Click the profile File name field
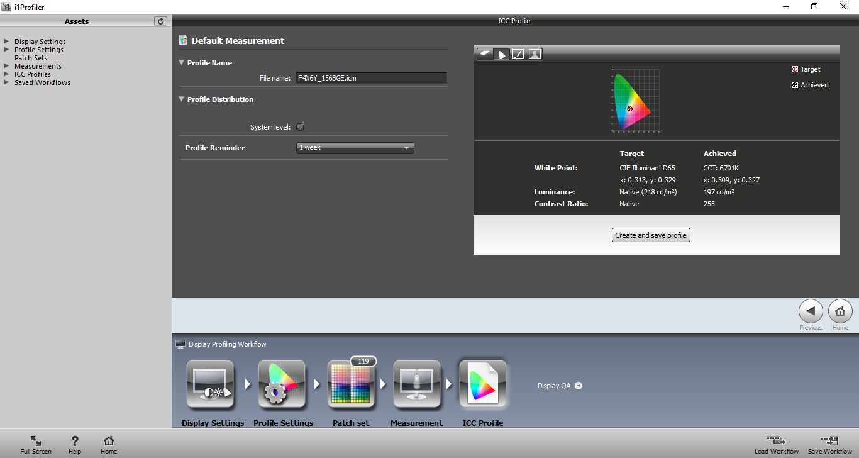This screenshot has height=458, width=859. (x=371, y=78)
